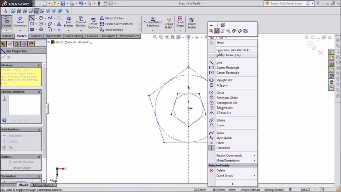Open the Quick Snaps dropdown arrow
This screenshot has width=341, height=192.
click(180, 30)
